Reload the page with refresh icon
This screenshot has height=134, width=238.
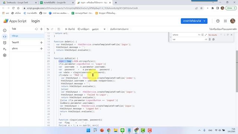13,8
